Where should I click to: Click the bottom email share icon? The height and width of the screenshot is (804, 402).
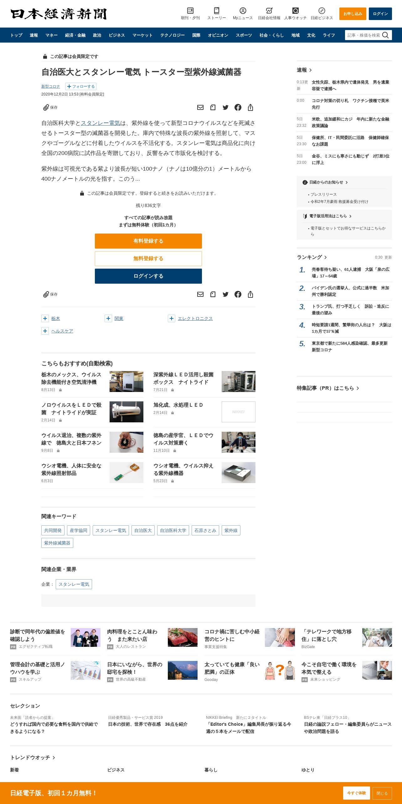coord(200,294)
